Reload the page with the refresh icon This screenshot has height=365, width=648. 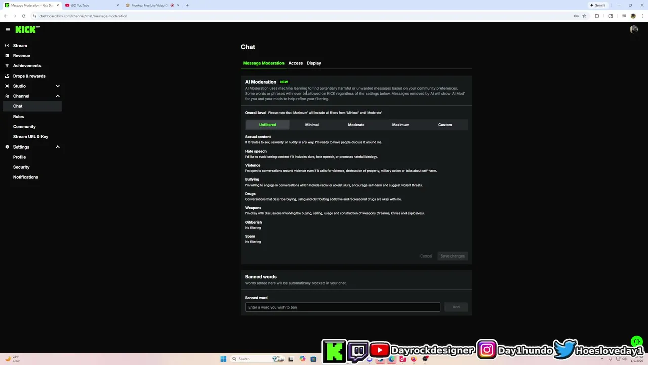click(x=24, y=16)
